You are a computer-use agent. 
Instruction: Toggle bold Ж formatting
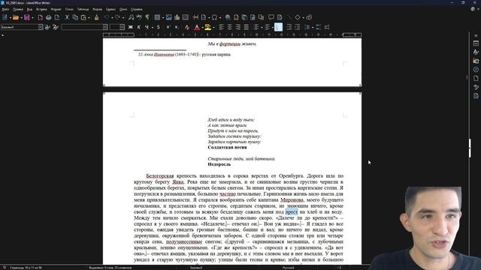click(131, 27)
